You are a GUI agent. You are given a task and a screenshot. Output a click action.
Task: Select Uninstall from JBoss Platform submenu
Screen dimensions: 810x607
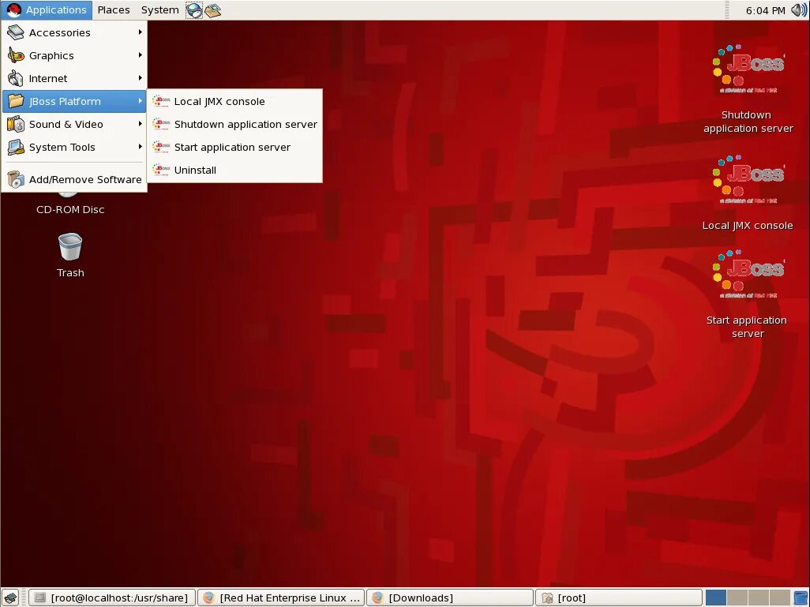[234, 170]
